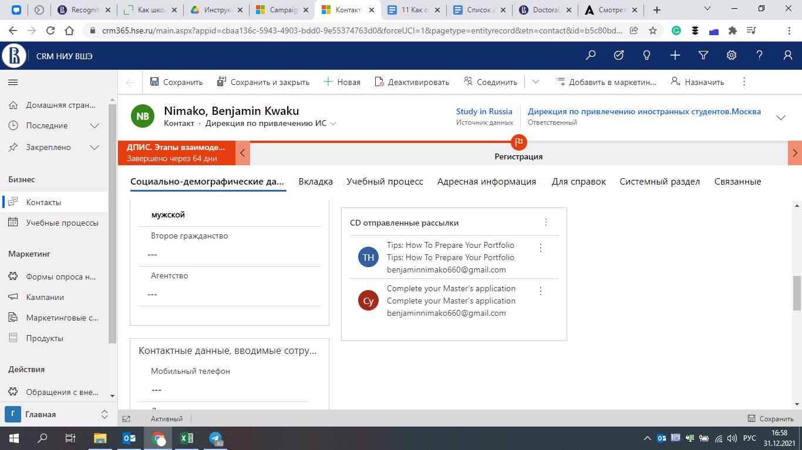This screenshot has width=802, height=450.
Task: Click the search magnifier icon in header
Action: click(591, 55)
